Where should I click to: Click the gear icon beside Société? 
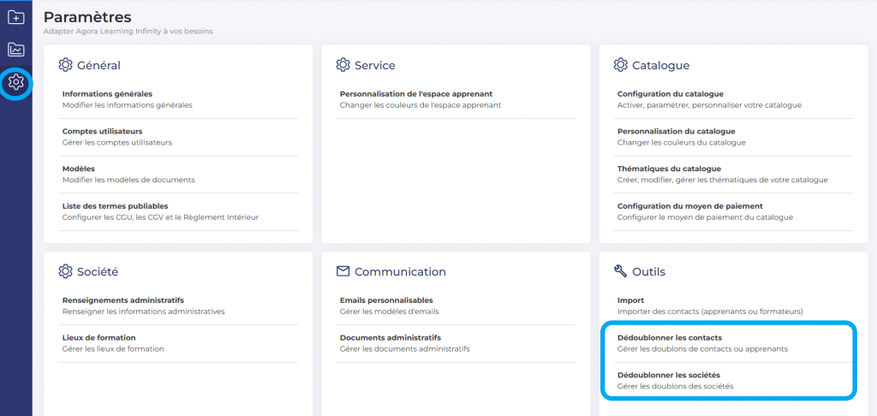[65, 271]
